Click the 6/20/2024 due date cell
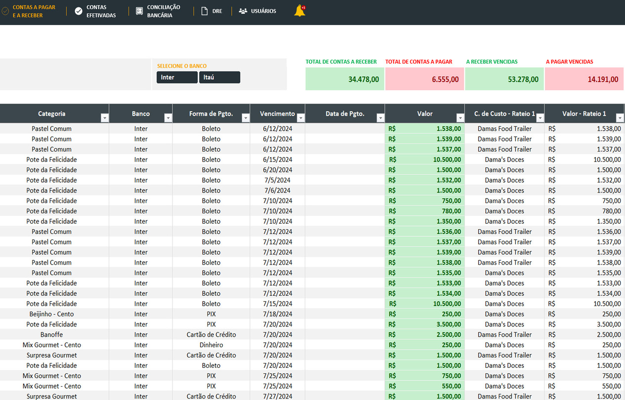This screenshot has width=625, height=400. [277, 170]
